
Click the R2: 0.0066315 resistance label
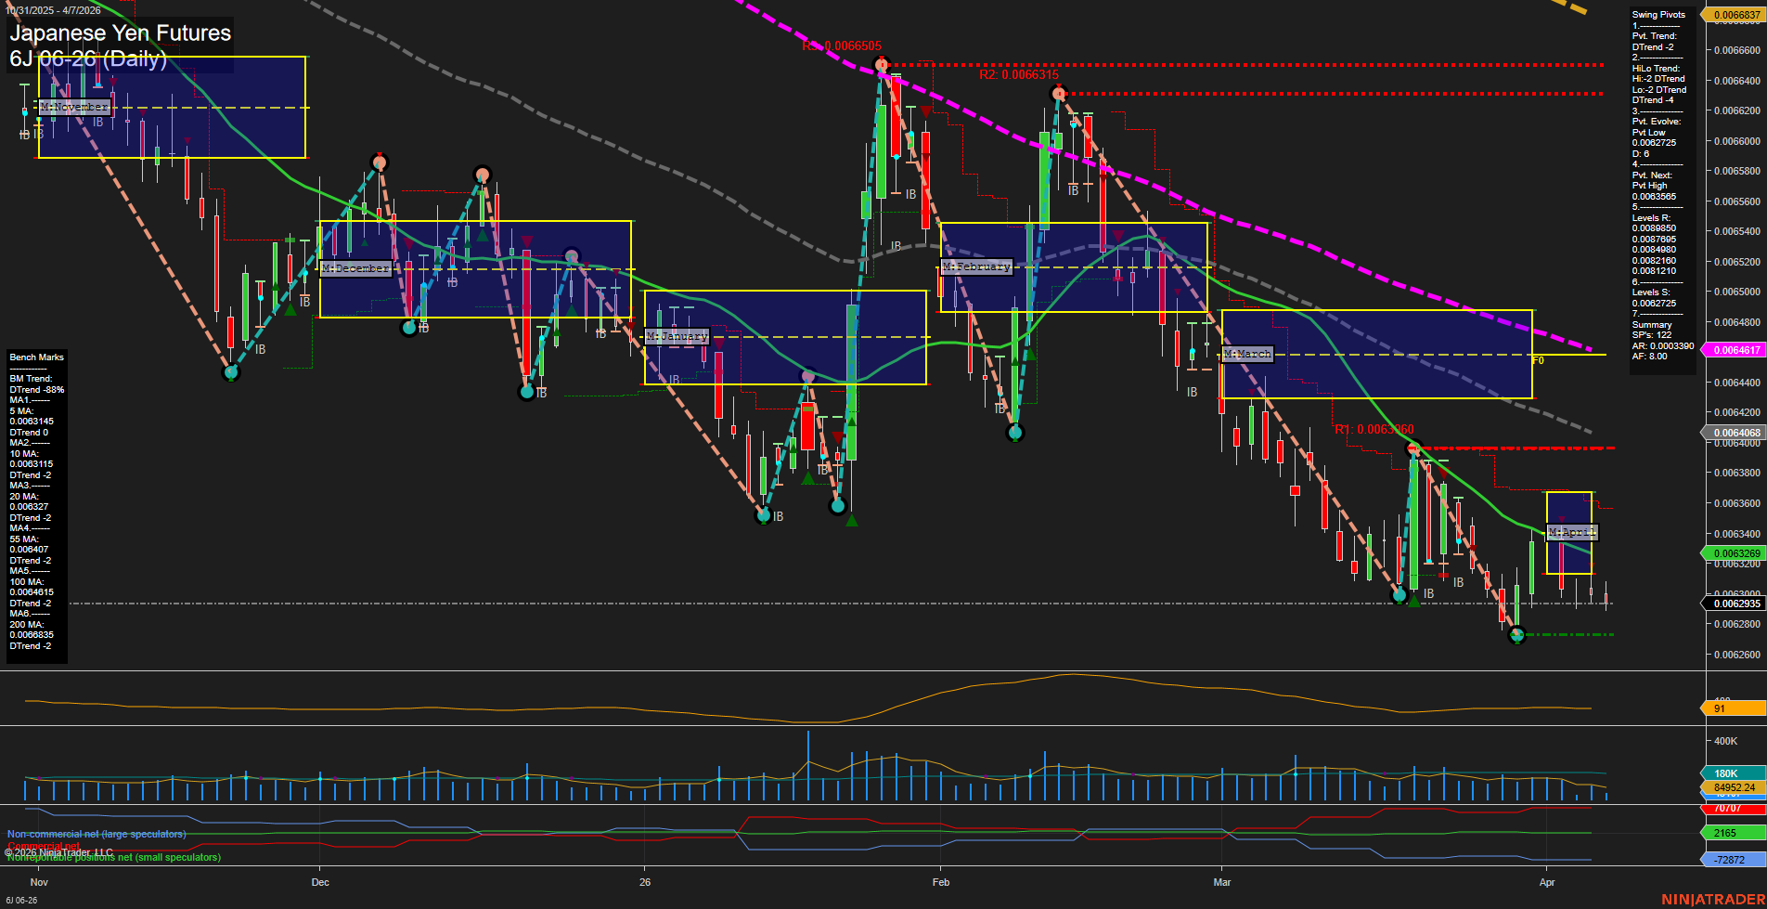coord(1020,74)
